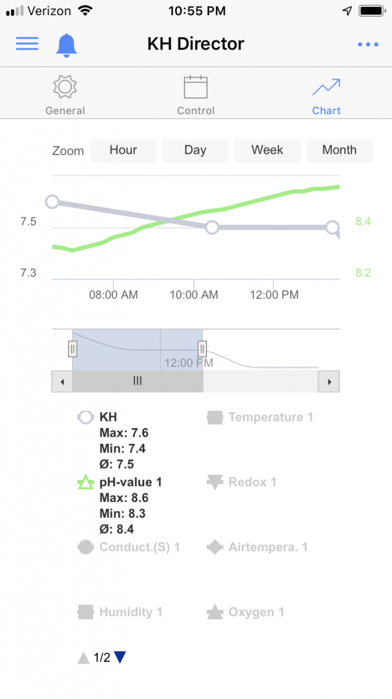
Task: Open the Chart tab
Action: [x=326, y=96]
